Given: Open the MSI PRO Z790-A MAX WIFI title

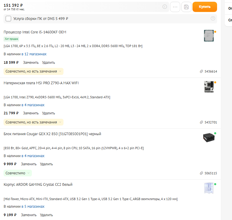Looking at the screenshot, I should [41, 83].
